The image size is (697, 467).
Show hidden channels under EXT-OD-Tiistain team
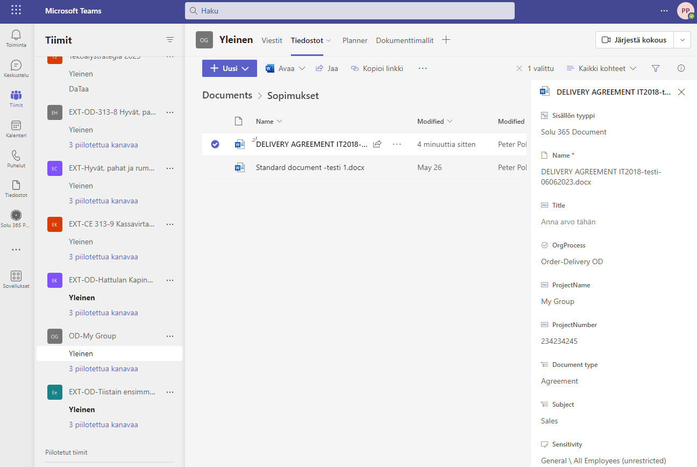103,424
